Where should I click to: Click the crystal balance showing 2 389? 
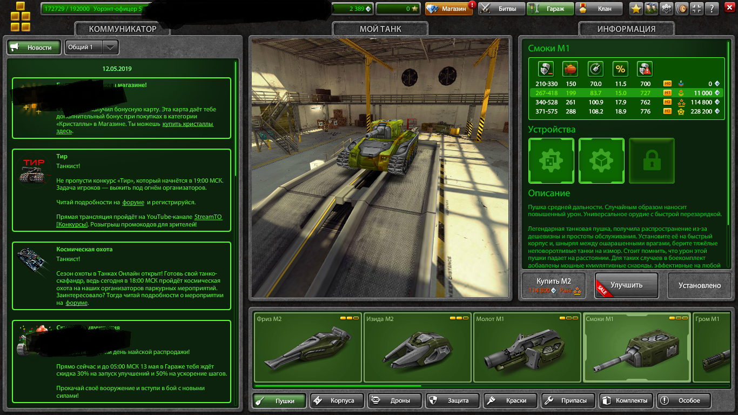pos(353,9)
